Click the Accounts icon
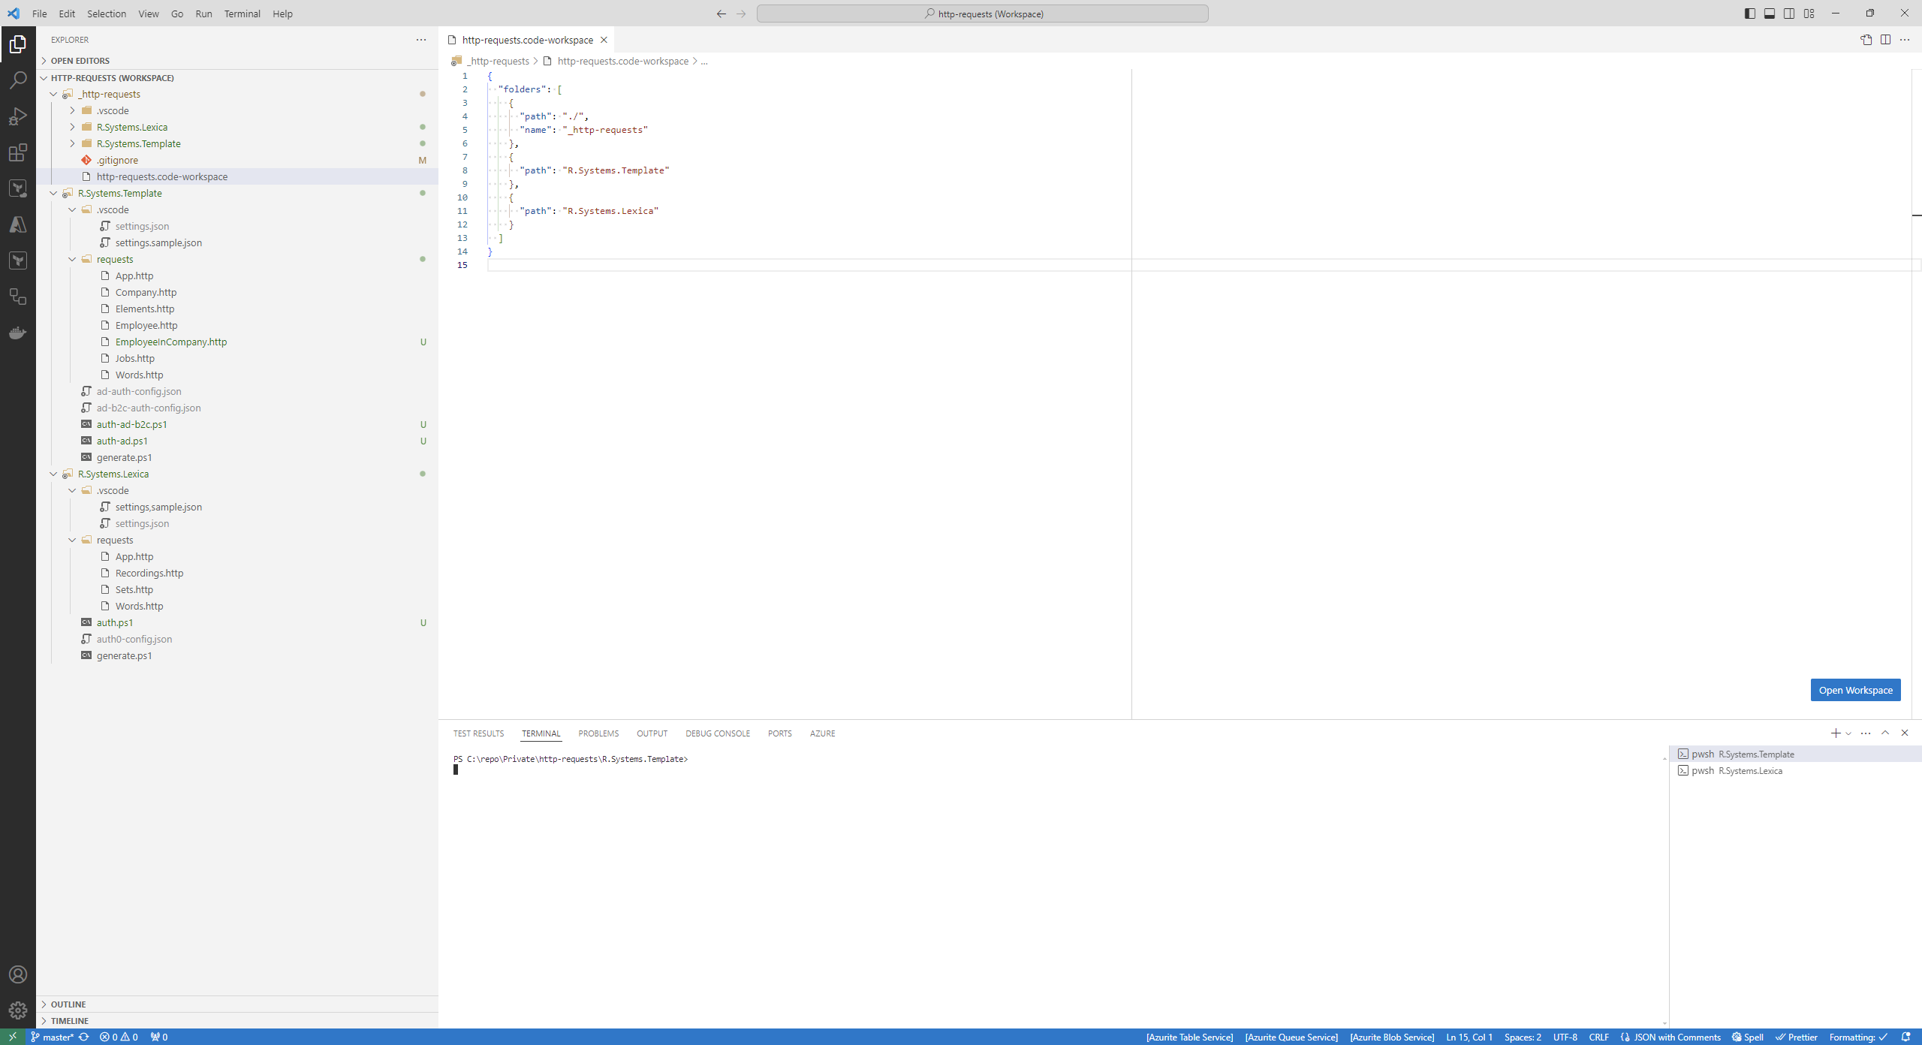This screenshot has width=1922, height=1045. (18, 974)
